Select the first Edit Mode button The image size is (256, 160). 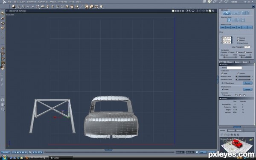coord(227,13)
